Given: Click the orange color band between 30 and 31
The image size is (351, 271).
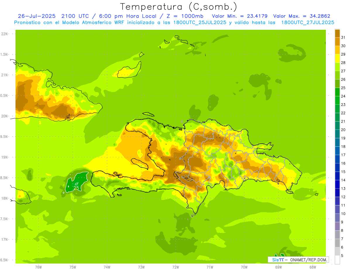Looking at the screenshot, I should (x=337, y=42).
